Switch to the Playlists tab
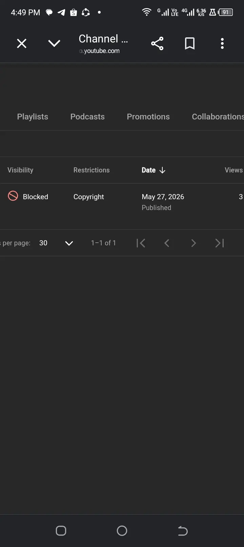The height and width of the screenshot is (547, 244). (x=33, y=117)
